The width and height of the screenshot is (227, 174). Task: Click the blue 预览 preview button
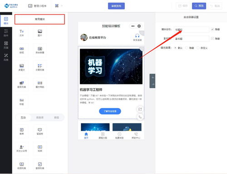(x=199, y=6)
